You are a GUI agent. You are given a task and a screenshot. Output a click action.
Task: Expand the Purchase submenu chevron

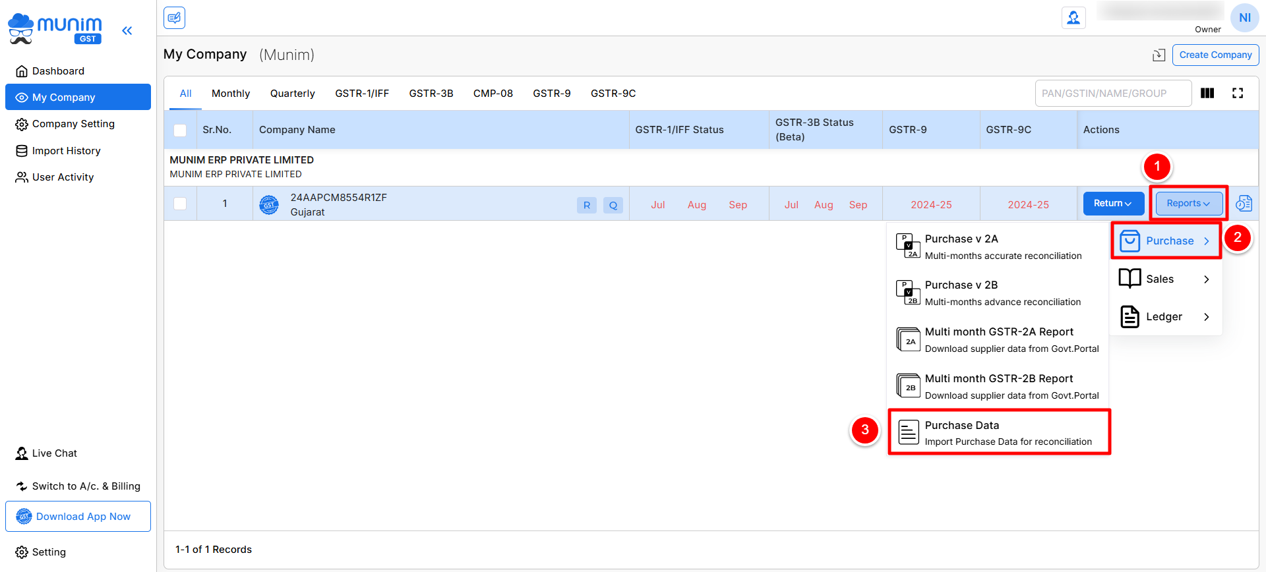click(x=1207, y=241)
